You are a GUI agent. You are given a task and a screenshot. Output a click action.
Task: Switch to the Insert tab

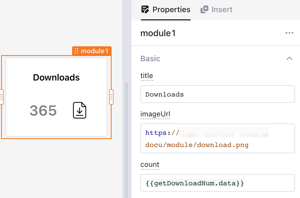tap(216, 10)
